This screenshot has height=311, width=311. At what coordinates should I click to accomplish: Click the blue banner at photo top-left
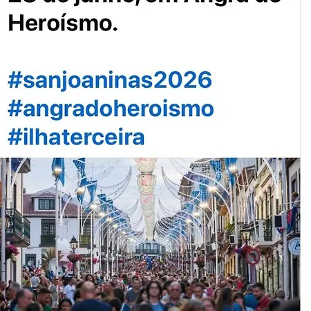point(58,170)
